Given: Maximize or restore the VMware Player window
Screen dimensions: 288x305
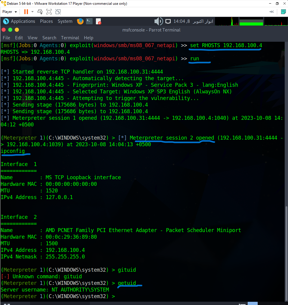Looking at the screenshot, I should tap(277, 4).
